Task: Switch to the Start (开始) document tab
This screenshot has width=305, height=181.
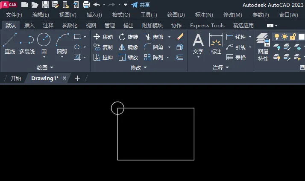Action: [15, 78]
